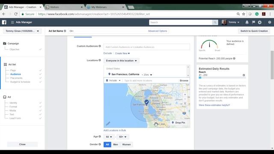Open the flag page icon
Screen dimensions: 274x154
tap(253, 22)
